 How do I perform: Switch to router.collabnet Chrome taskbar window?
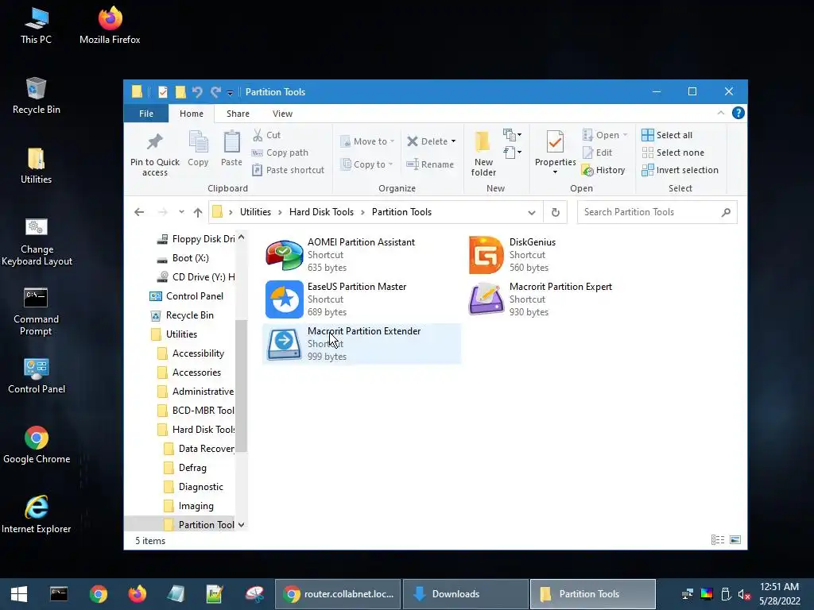pos(338,594)
